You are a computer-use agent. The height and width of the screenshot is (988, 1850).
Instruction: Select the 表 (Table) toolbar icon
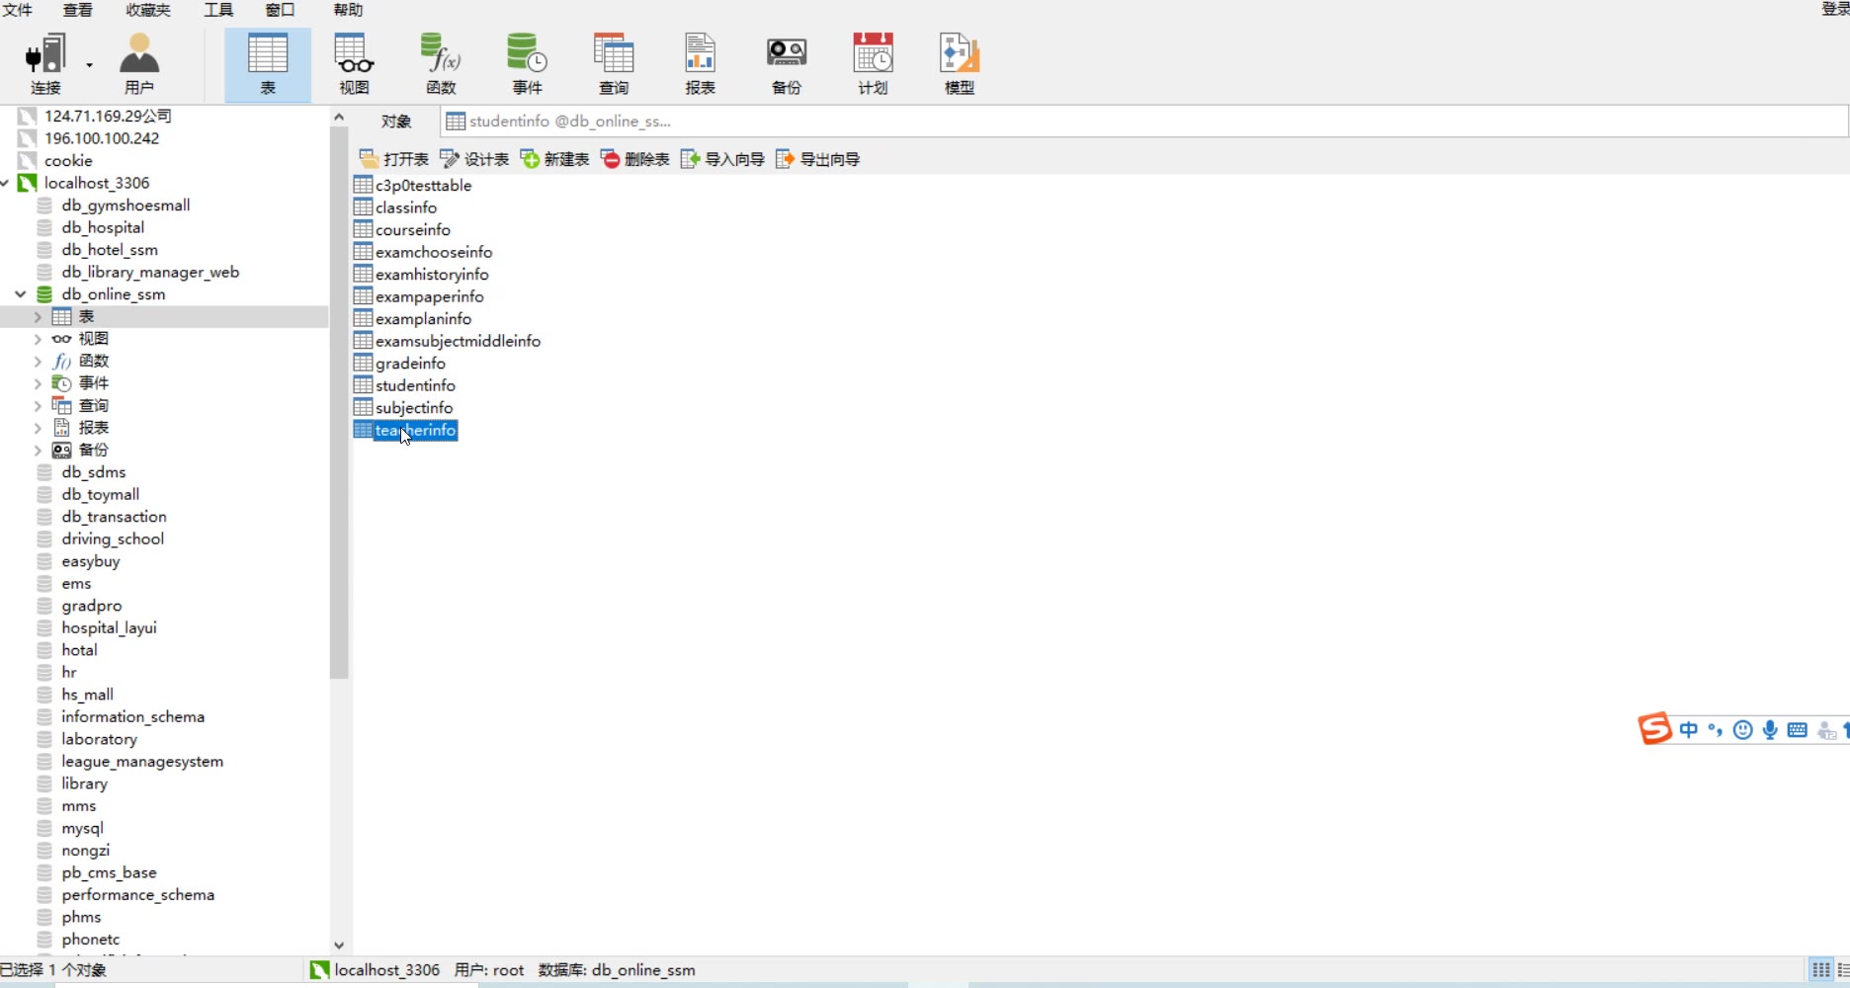[x=268, y=64]
